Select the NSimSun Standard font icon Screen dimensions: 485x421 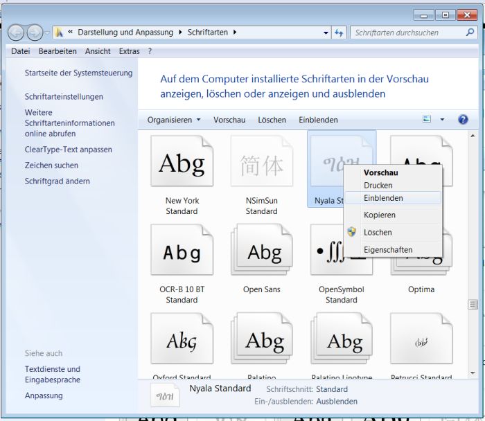tap(262, 161)
